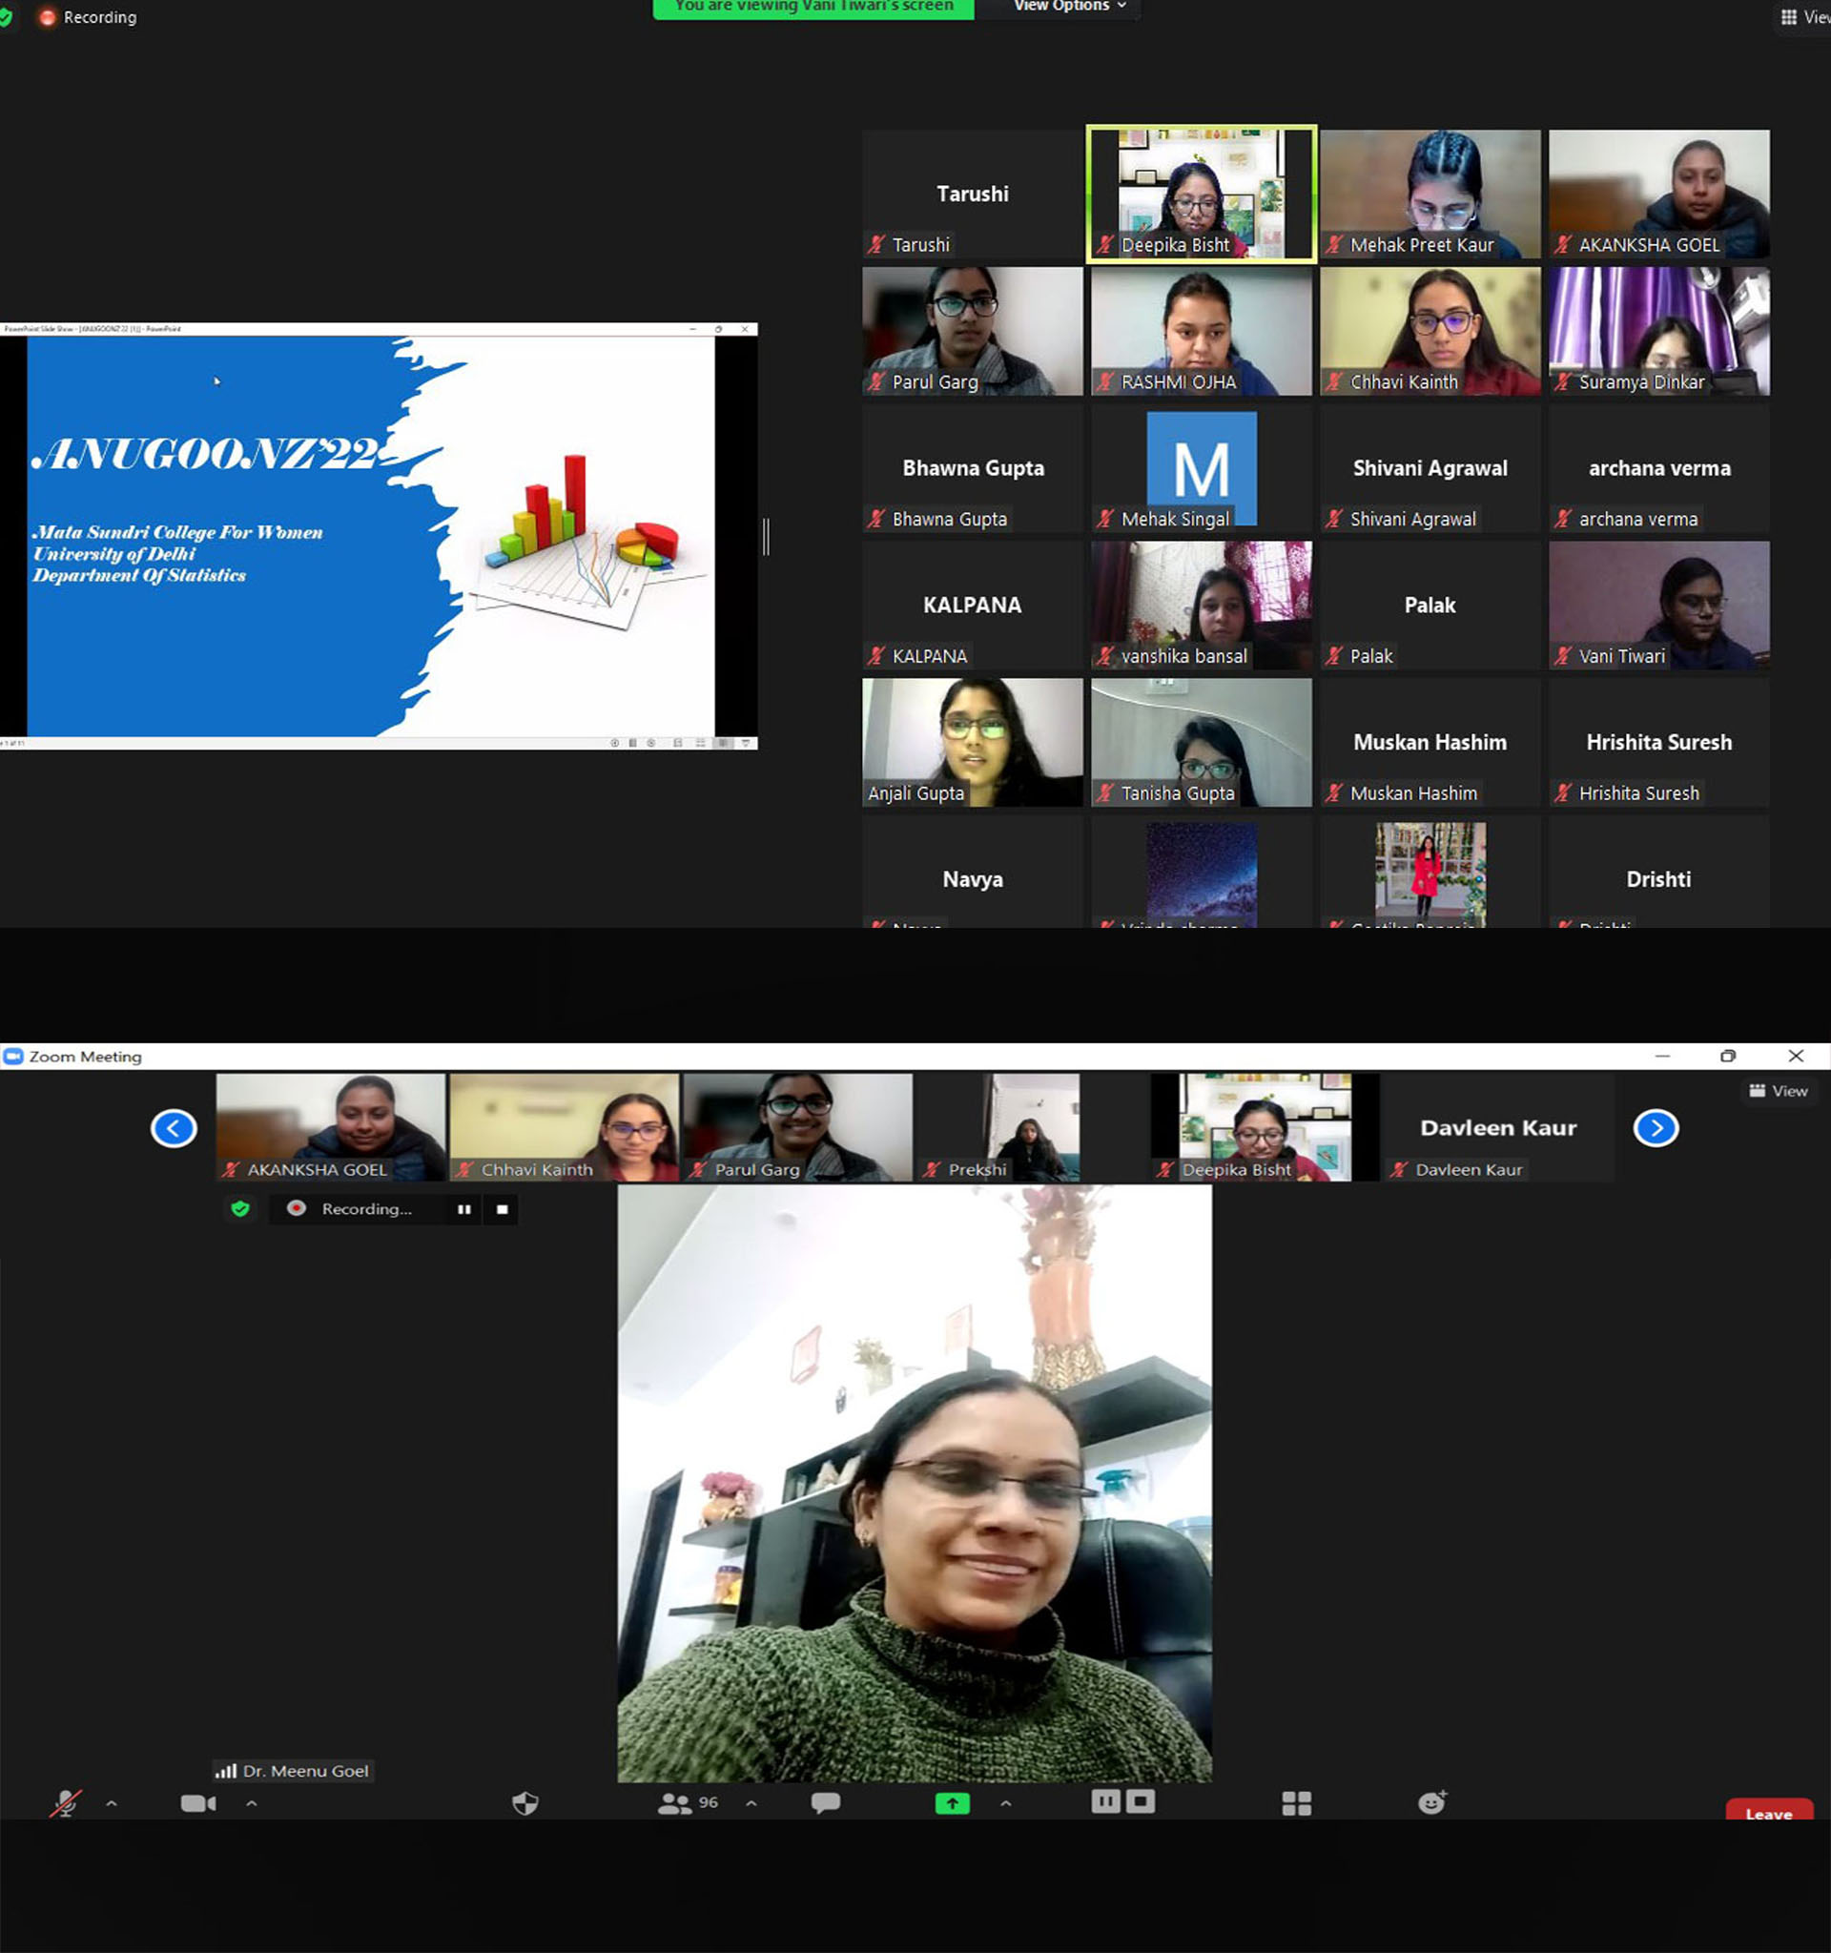Open the Participants list showing 96
Screen dimensions: 1831x1953
coord(688,1802)
